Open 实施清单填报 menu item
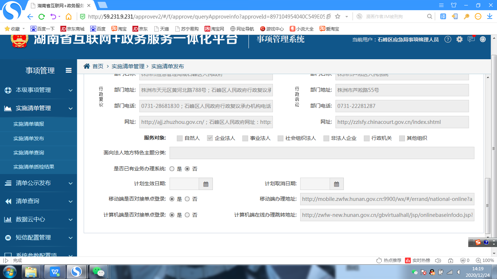Viewport: 497px width, 279px height. pos(29,124)
